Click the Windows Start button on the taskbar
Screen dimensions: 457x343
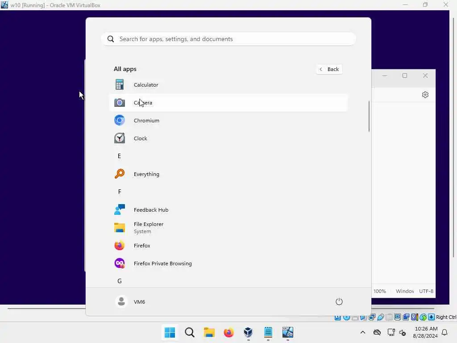170,332
